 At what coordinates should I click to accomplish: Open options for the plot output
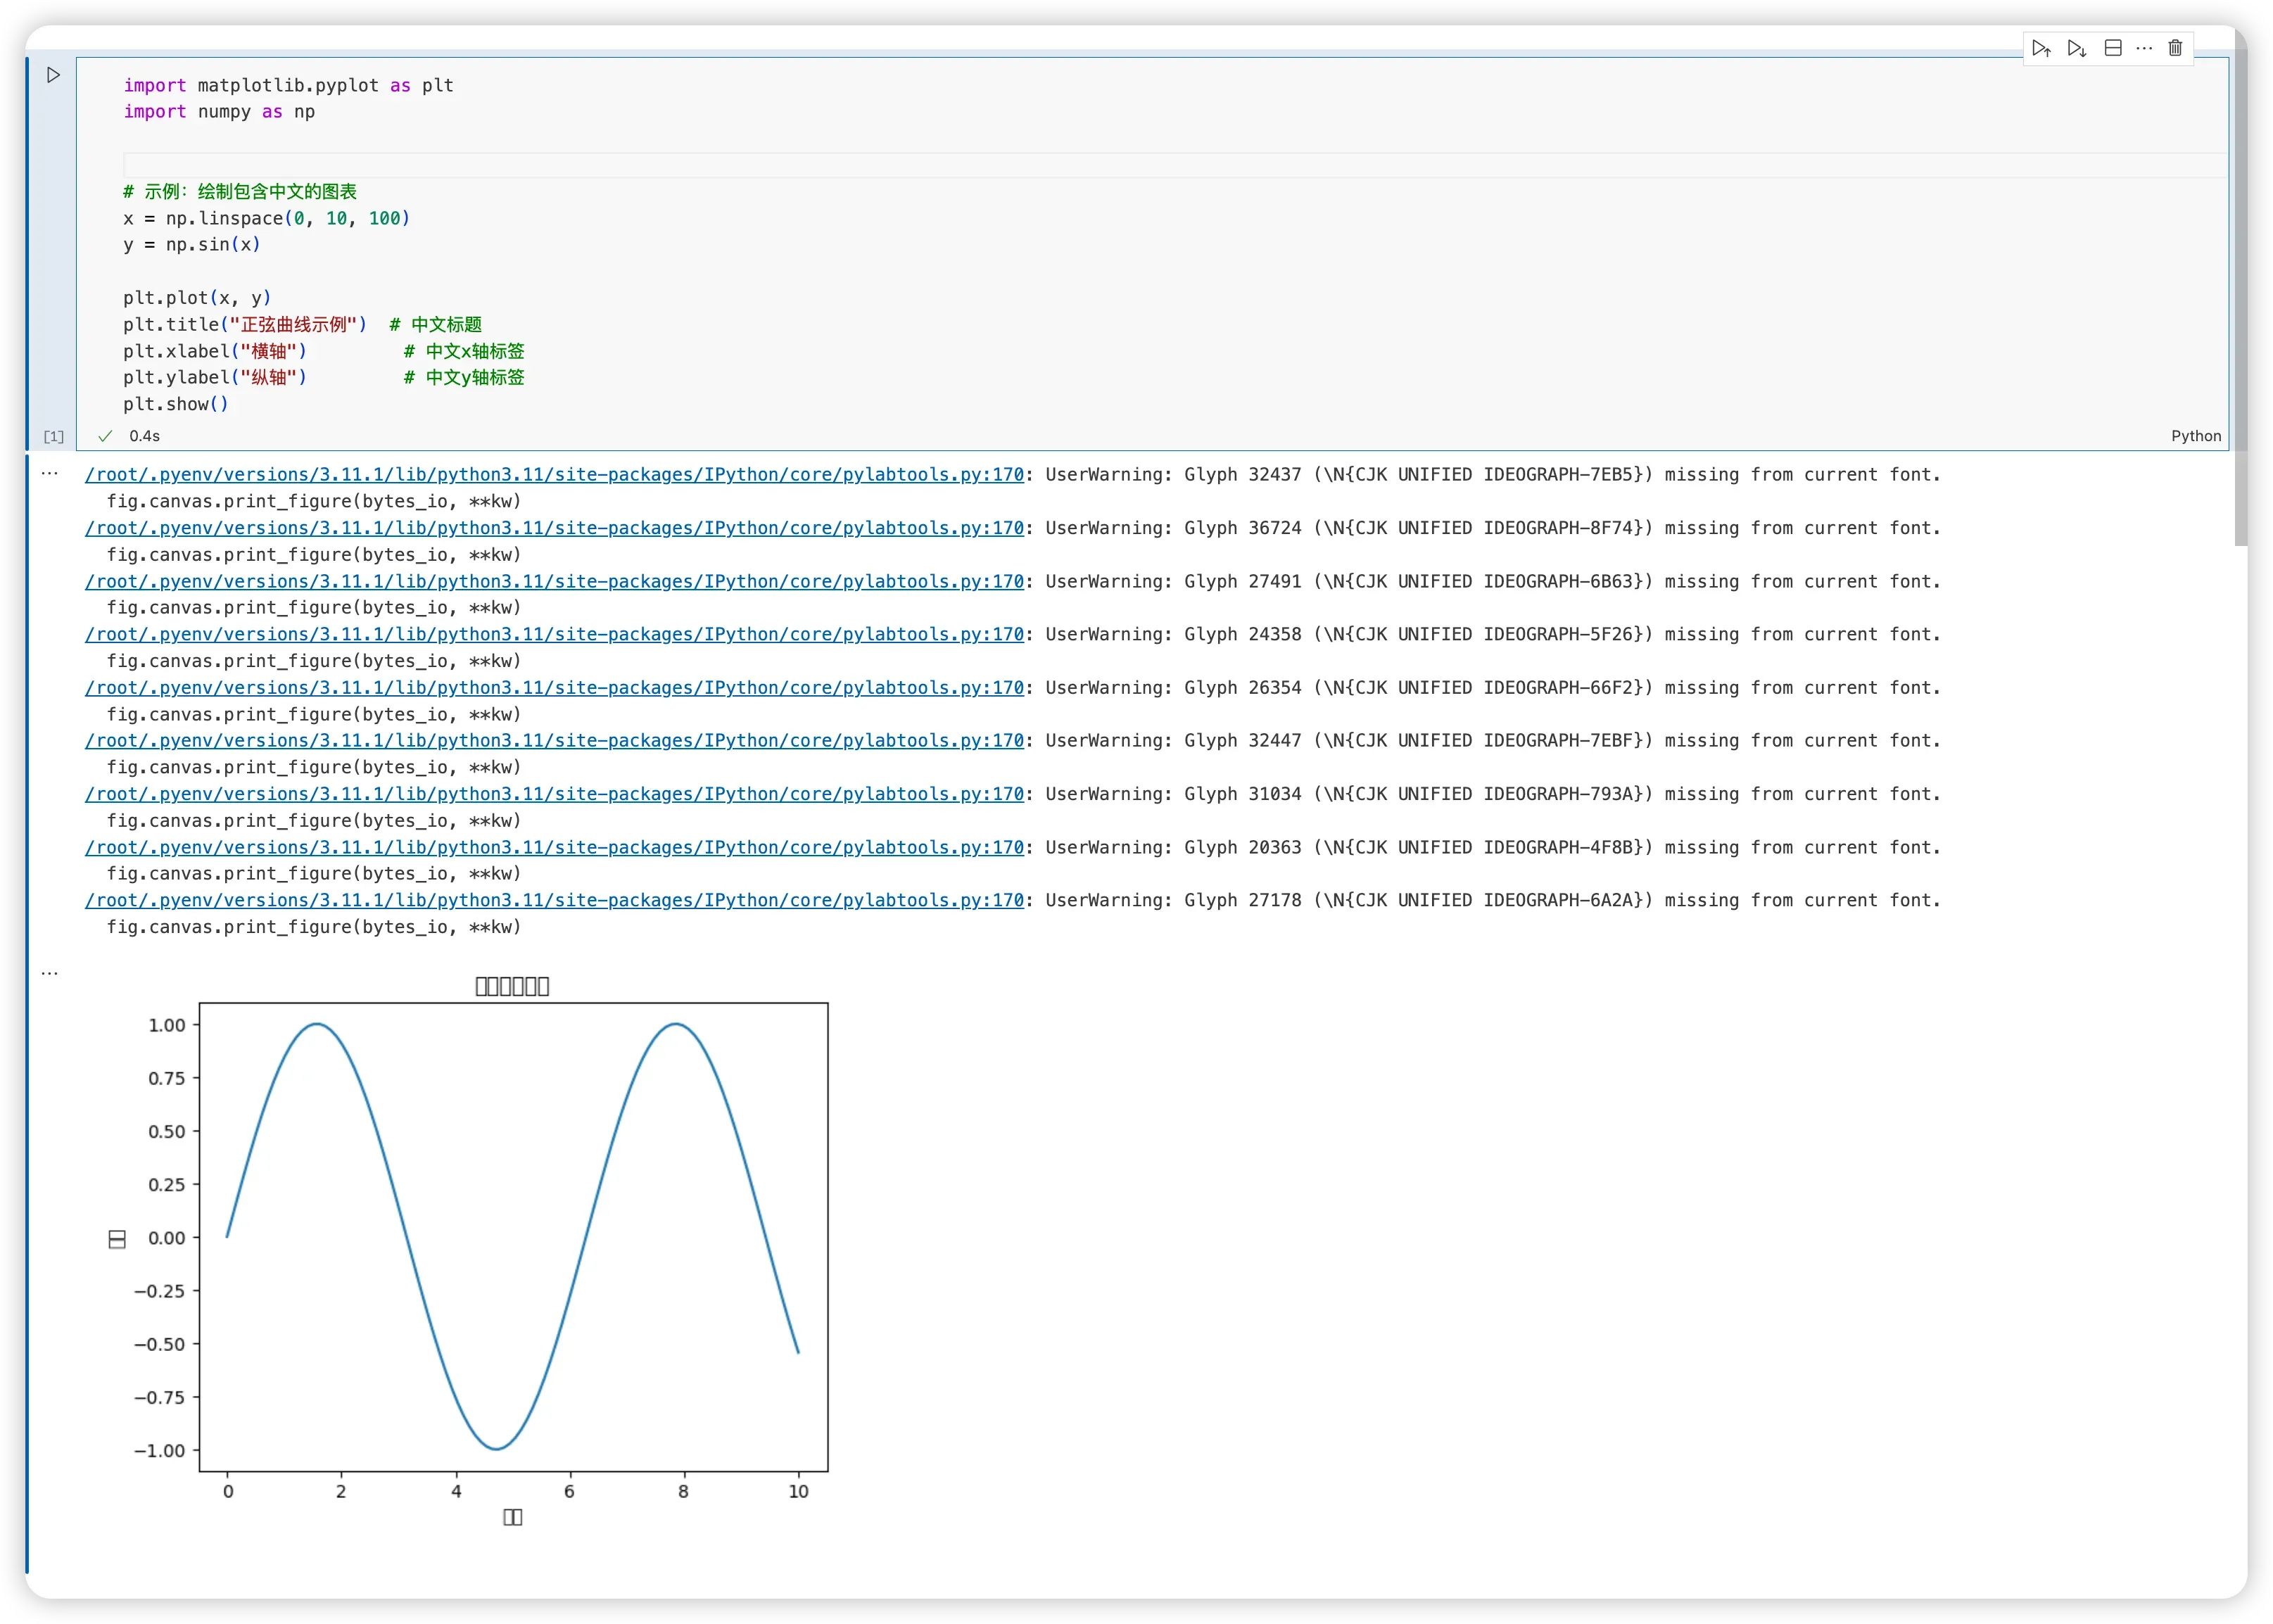pyautogui.click(x=49, y=972)
